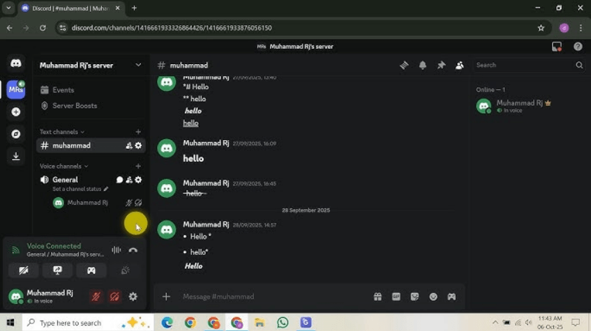591x331 pixels.
Task: Click Voice Connected status label
Action: coord(54,246)
